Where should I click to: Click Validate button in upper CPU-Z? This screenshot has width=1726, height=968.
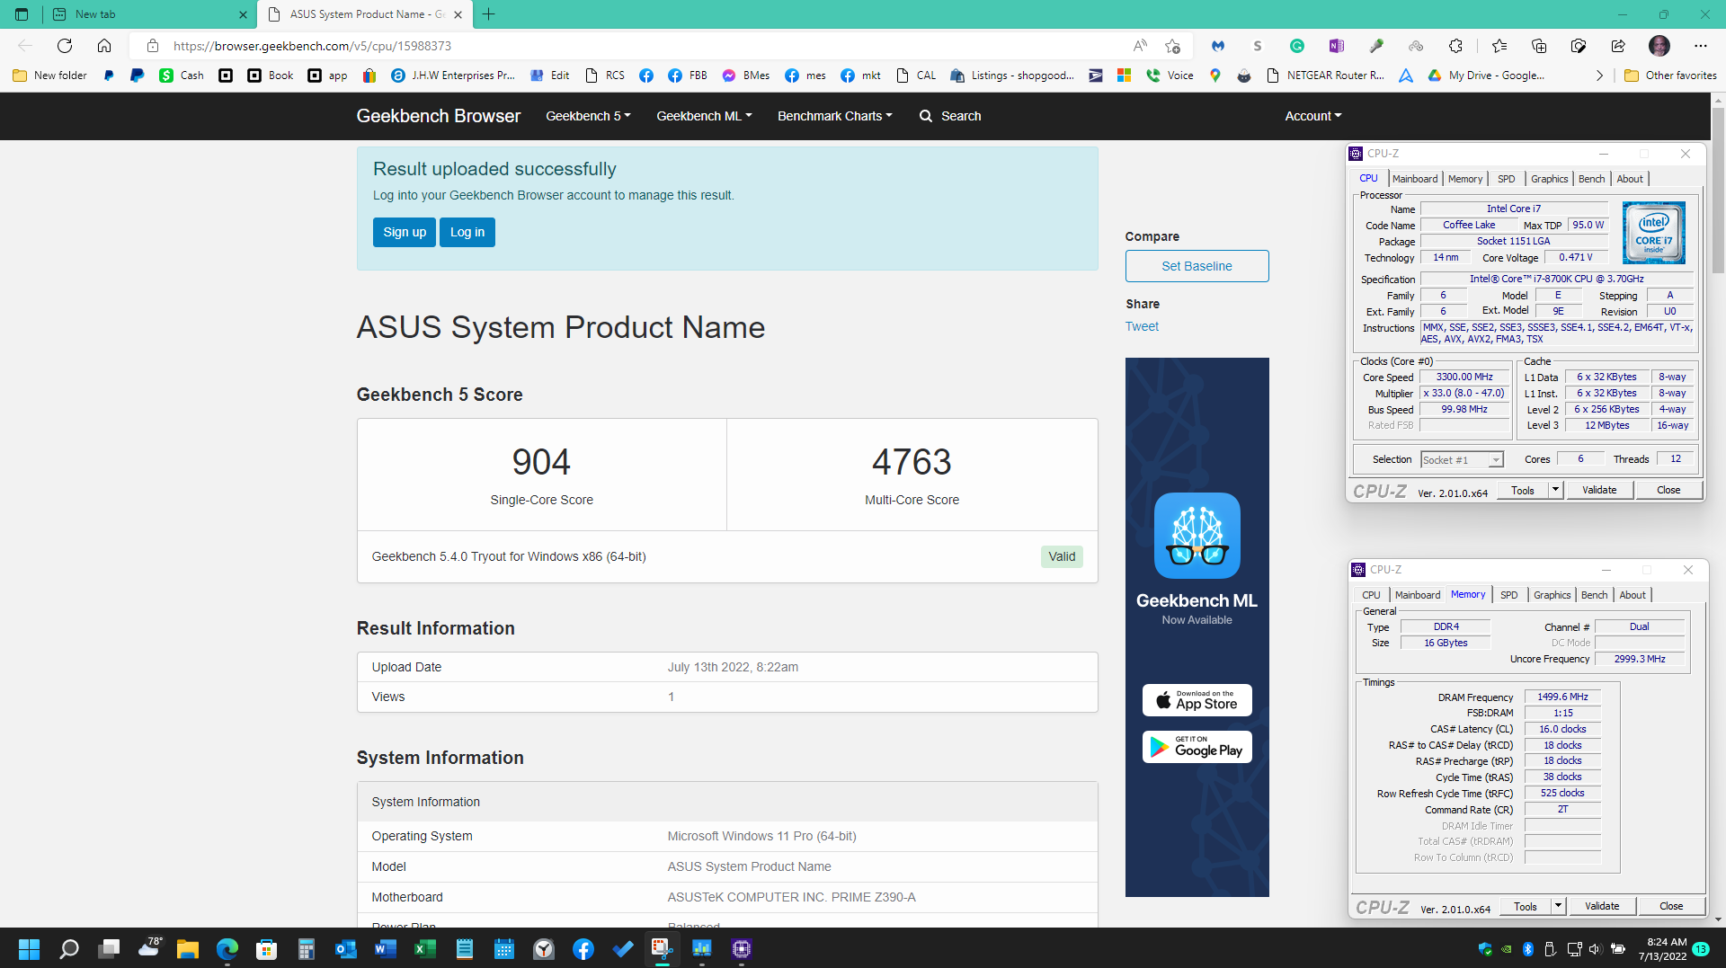(x=1599, y=490)
